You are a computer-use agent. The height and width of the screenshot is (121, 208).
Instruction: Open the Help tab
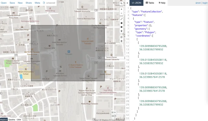click(x=162, y=3)
